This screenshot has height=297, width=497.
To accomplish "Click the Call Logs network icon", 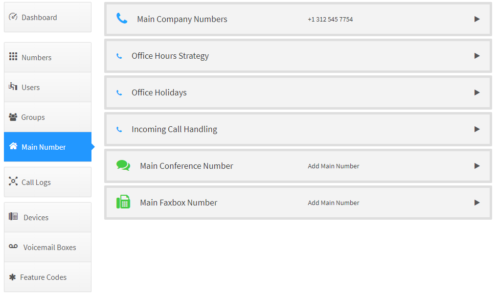I will point(13,182).
